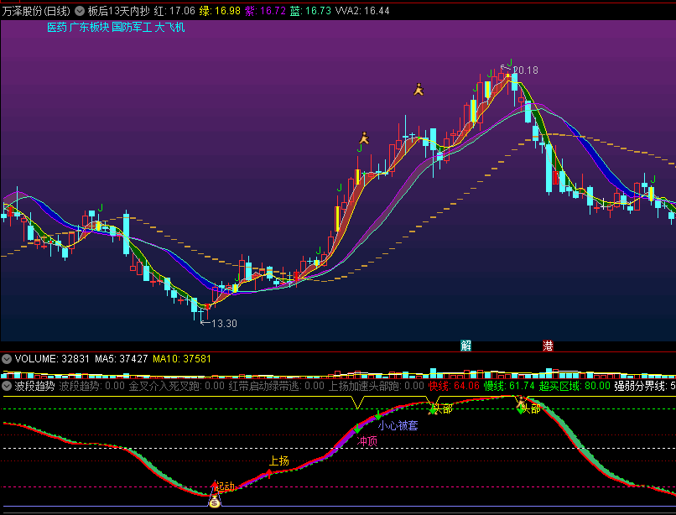This screenshot has height=515, width=676.
Task: Click the 冲顶 signal label
Action: 367,441
